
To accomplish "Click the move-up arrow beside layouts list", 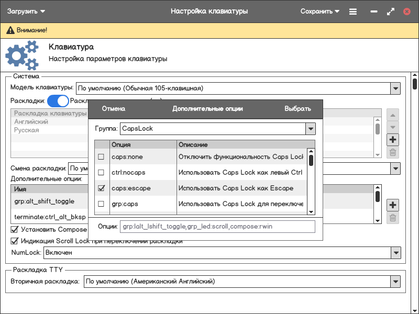I will point(393,115).
